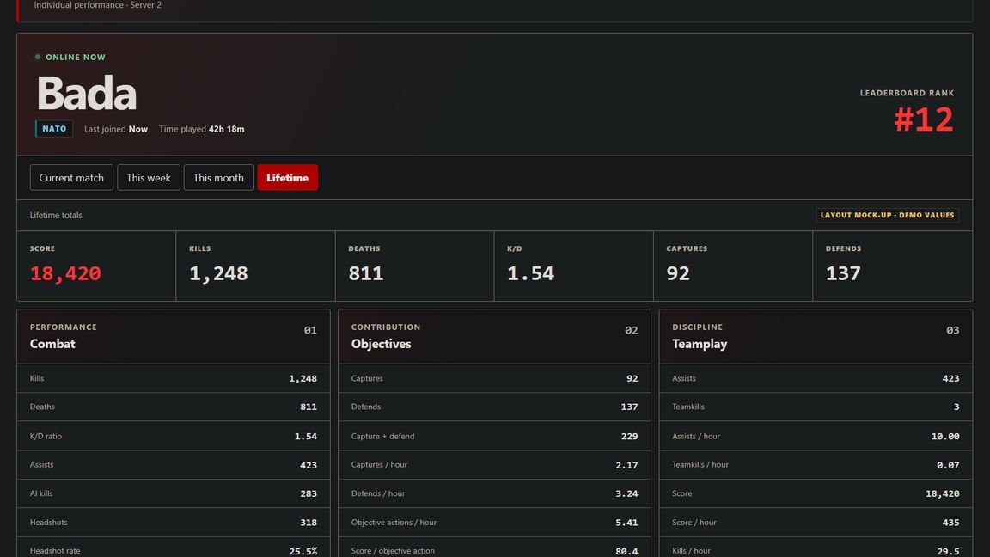Select the This week tab
The image size is (990, 557).
click(x=149, y=177)
